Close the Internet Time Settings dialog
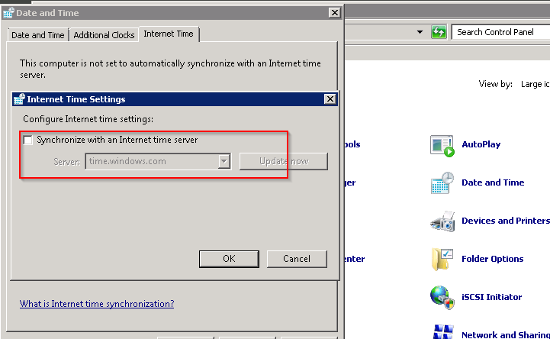Image resolution: width=550 pixels, height=339 pixels. pyautogui.click(x=330, y=99)
